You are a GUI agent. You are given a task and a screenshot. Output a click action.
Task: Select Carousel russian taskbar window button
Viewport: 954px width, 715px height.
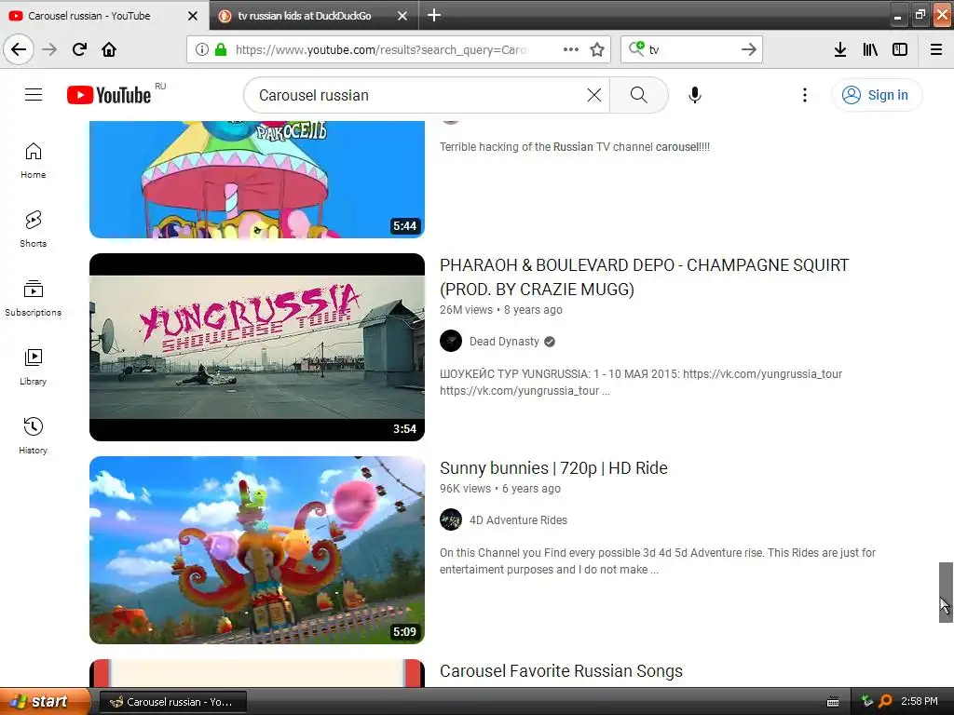(172, 702)
